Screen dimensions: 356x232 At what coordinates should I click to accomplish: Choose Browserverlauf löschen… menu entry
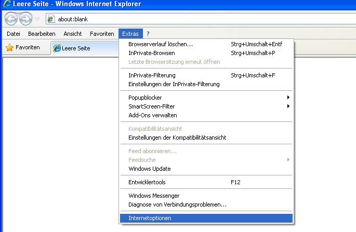point(206,44)
